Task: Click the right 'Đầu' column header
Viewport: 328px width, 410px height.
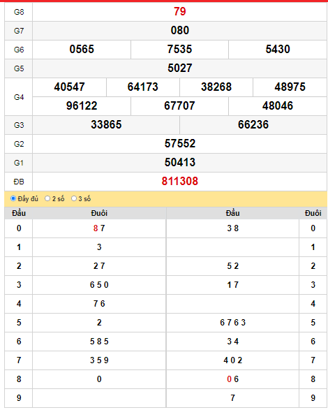Action: click(x=232, y=213)
